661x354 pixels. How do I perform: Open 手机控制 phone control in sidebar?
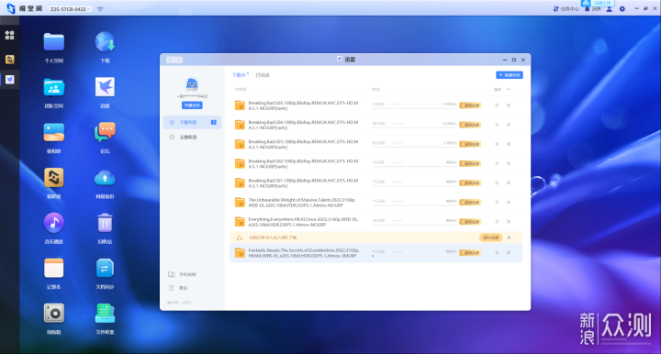click(x=183, y=274)
